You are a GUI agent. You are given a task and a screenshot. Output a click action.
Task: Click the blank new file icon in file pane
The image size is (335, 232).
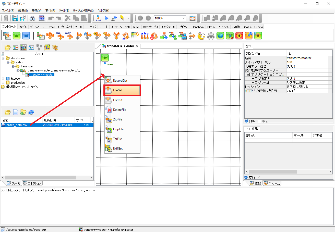pyautogui.click(x=15, y=112)
